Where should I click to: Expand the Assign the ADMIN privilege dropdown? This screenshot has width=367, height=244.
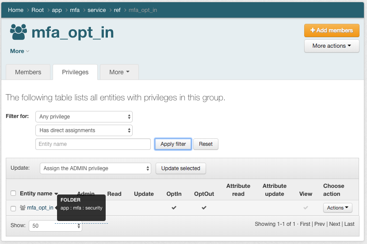[x=95, y=168]
